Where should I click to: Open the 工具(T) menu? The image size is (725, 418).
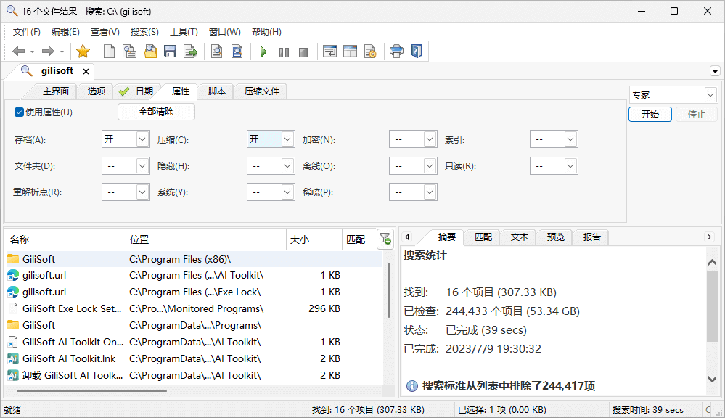coord(184,31)
